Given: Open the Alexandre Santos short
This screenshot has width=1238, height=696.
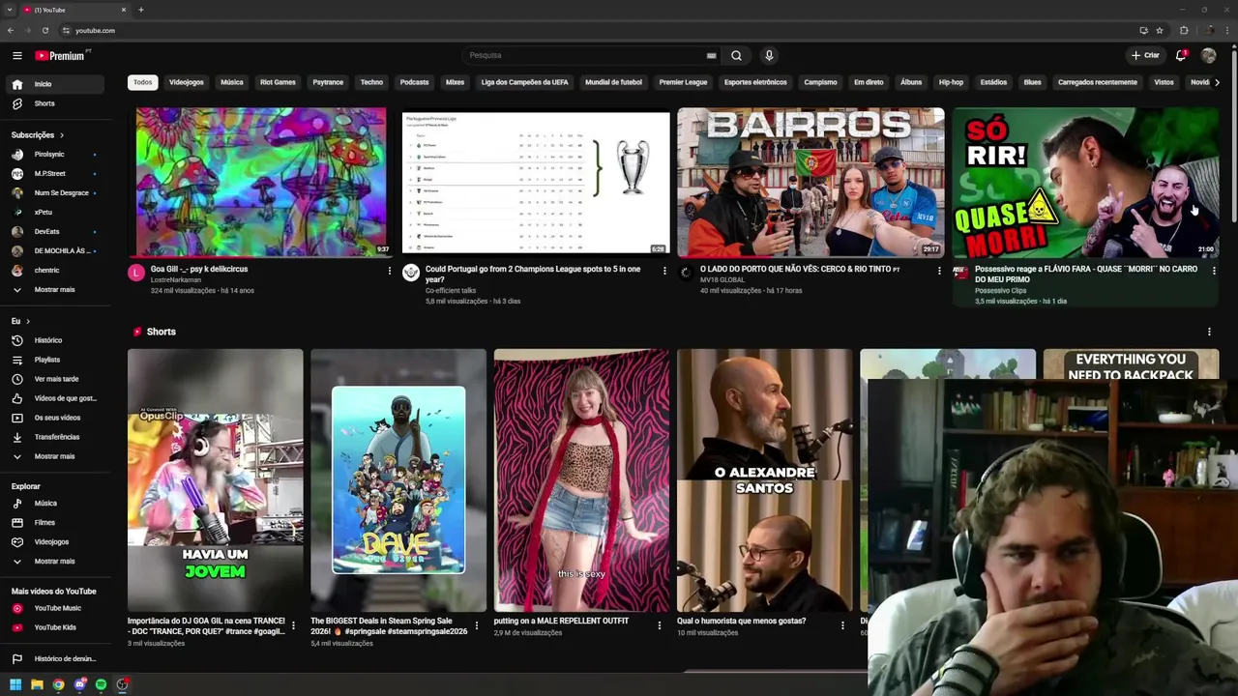Looking at the screenshot, I should point(765,480).
